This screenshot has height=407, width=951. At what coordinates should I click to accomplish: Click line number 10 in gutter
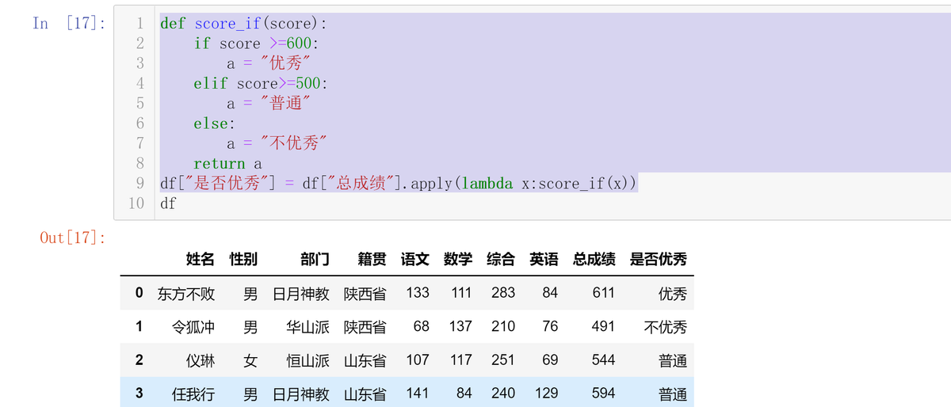(x=136, y=203)
